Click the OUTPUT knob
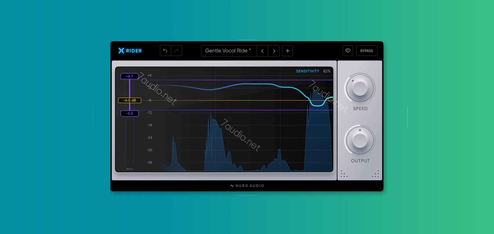Screen dimensions: 494x234 pyautogui.click(x=360, y=141)
